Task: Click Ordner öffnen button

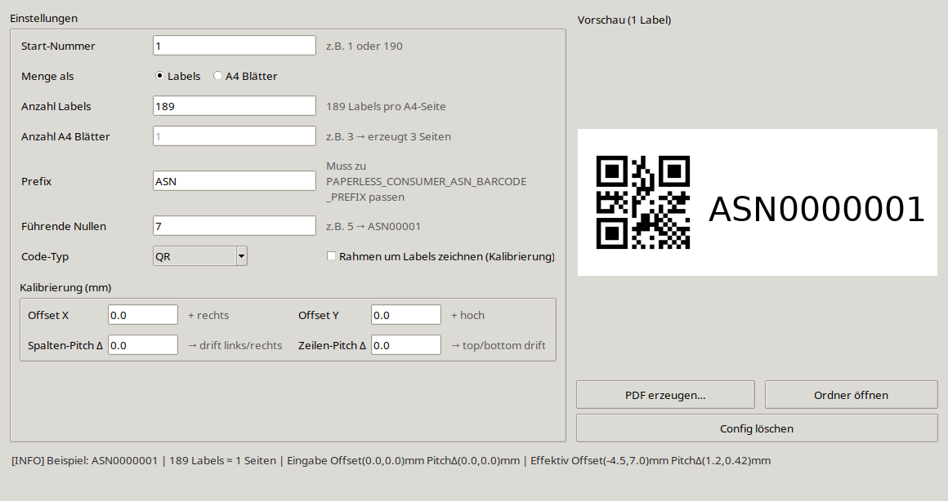Action: 852,395
